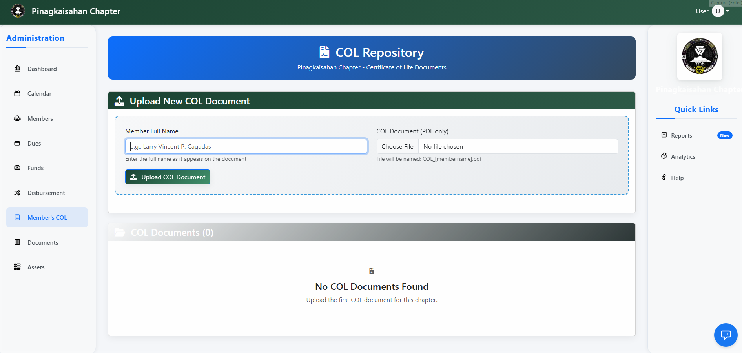
Task: Open the chat bubble widget
Action: pos(726,335)
